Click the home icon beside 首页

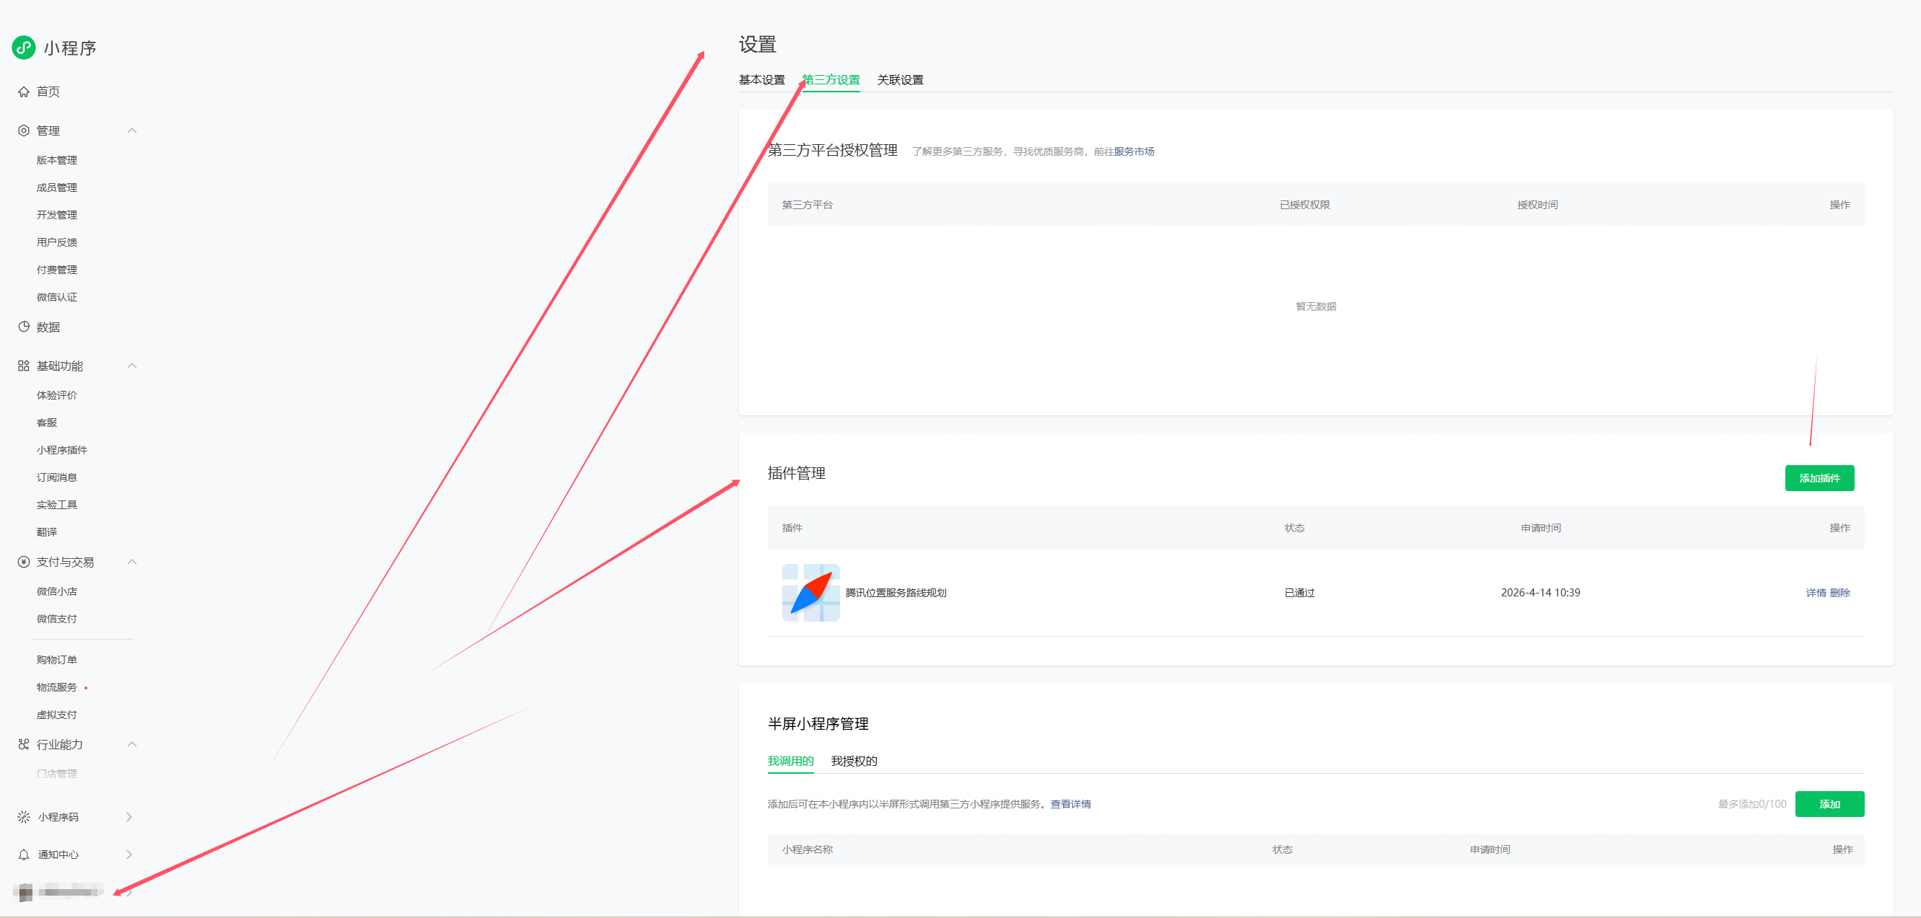pyautogui.click(x=24, y=92)
